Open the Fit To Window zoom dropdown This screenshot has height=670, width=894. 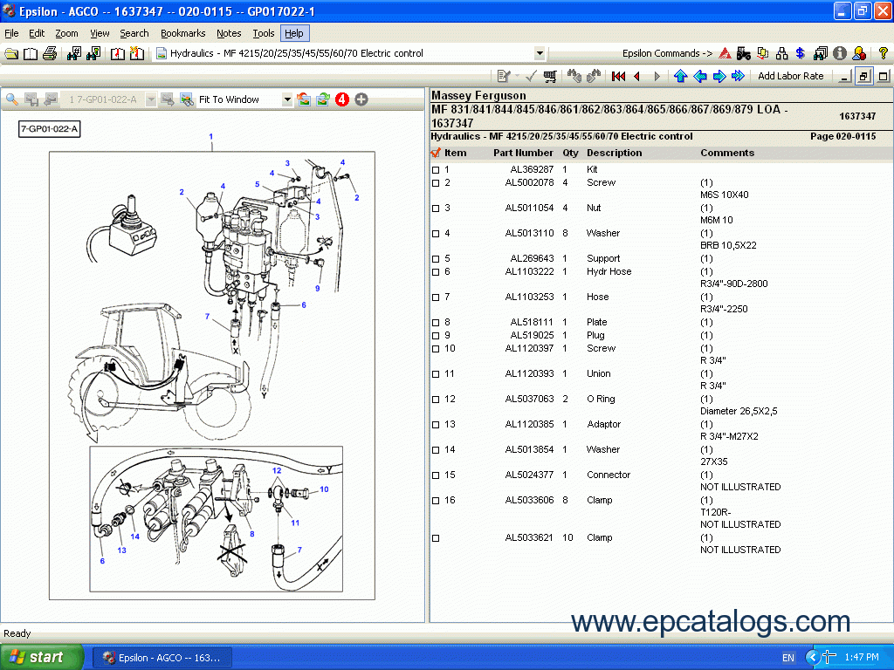click(x=287, y=100)
